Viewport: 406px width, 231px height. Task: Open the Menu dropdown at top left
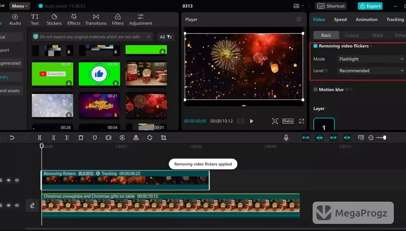pyautogui.click(x=20, y=6)
